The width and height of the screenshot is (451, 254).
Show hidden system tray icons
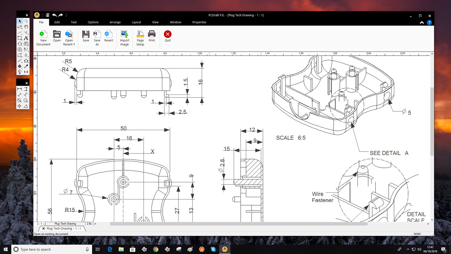(408, 249)
